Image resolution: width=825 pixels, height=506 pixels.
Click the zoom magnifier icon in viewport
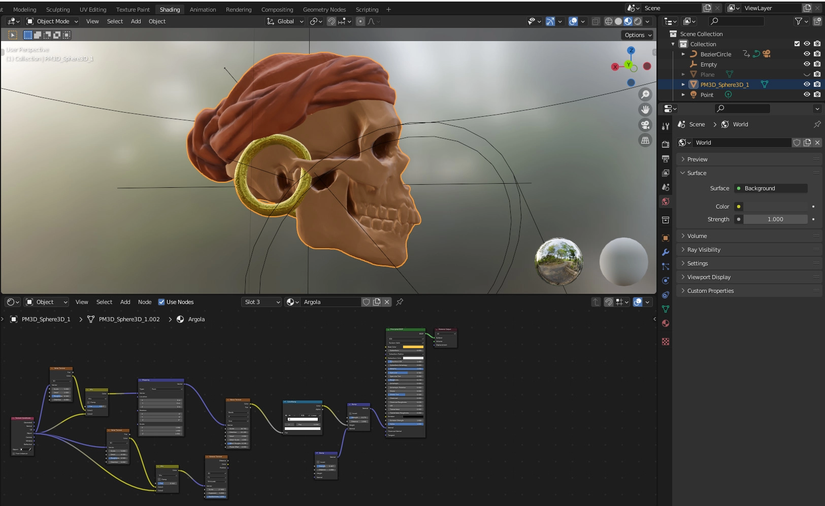click(645, 94)
